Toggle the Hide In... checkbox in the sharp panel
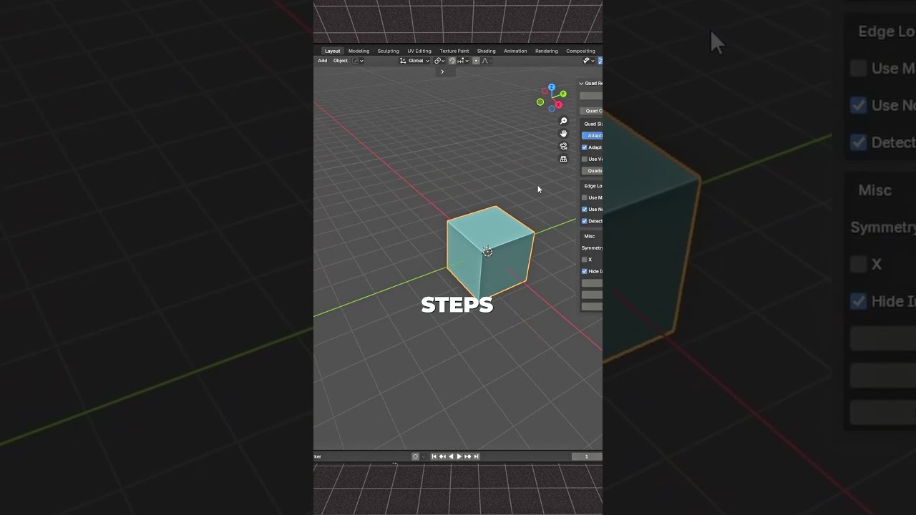916x515 pixels. [585, 271]
